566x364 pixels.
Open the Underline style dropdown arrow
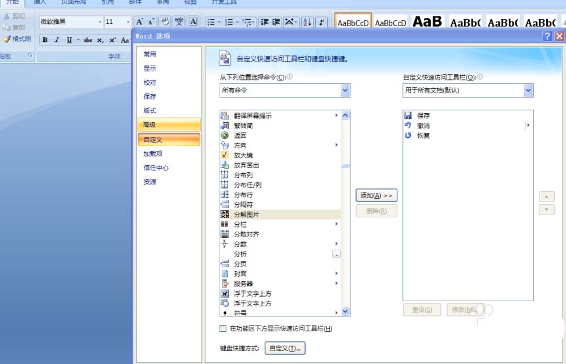tap(78, 40)
